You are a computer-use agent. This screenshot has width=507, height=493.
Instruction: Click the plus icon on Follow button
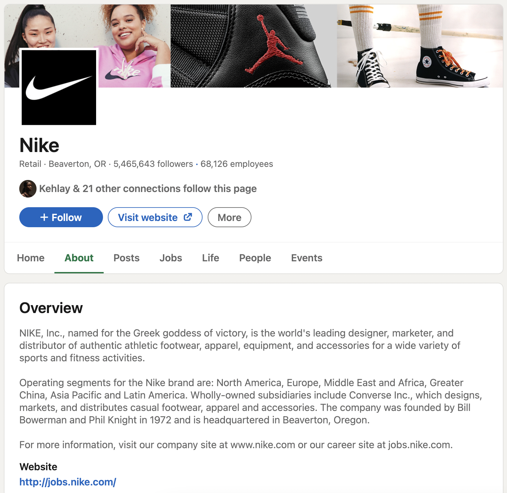click(44, 217)
